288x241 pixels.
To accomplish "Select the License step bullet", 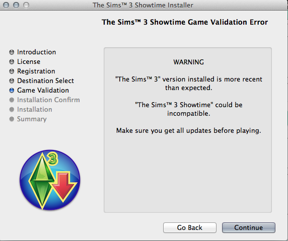I will pos(12,62).
